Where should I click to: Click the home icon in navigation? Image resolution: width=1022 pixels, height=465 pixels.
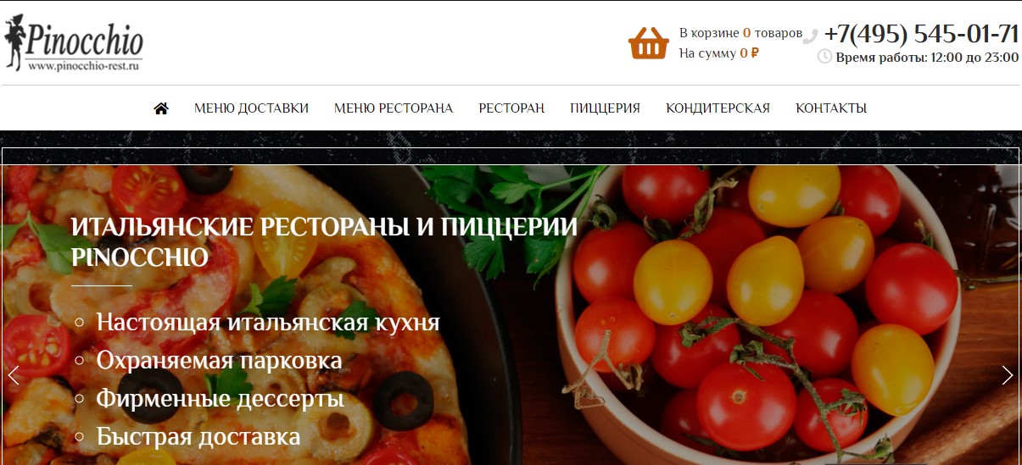pos(161,108)
